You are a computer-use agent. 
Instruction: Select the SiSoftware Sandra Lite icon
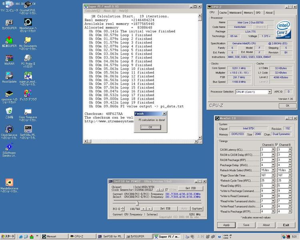[9, 150]
